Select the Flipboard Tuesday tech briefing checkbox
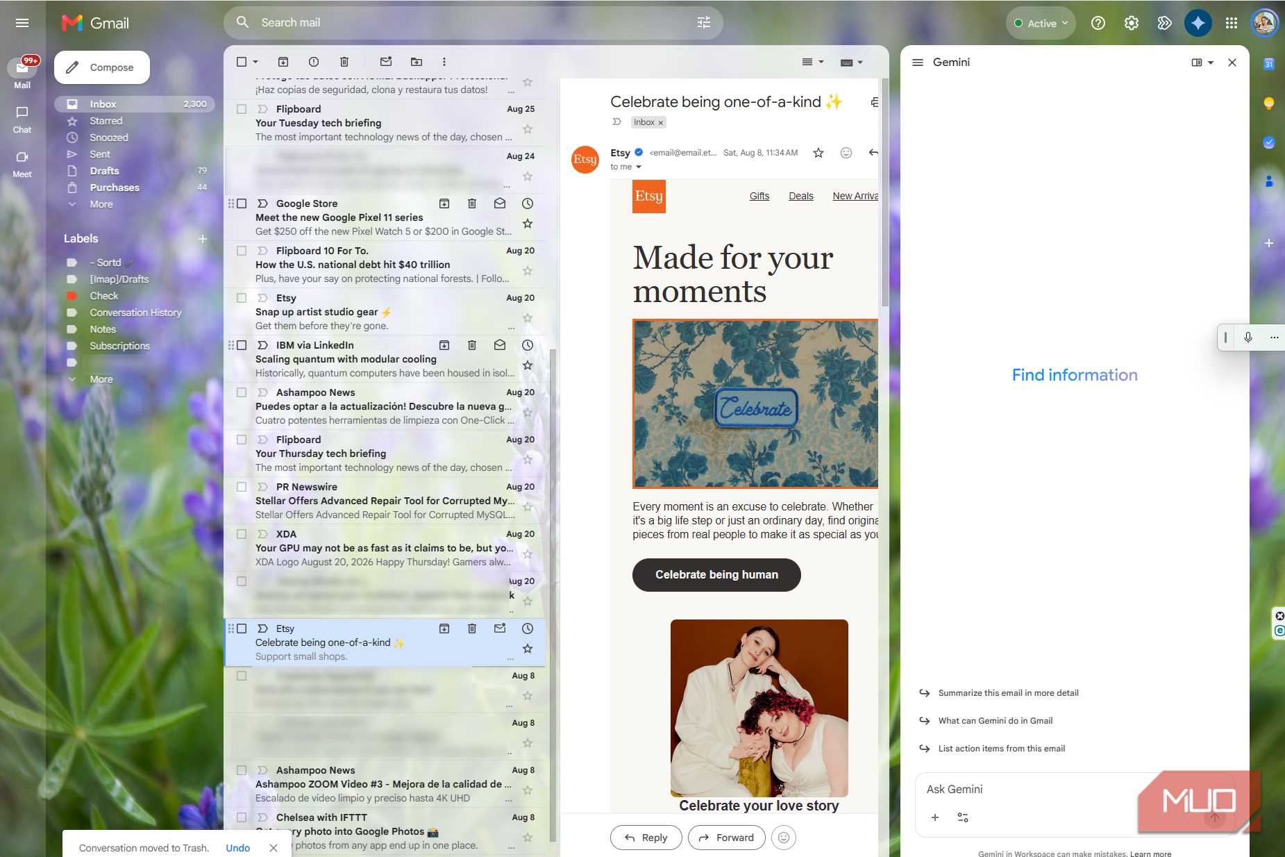This screenshot has height=857, width=1285. click(x=242, y=109)
